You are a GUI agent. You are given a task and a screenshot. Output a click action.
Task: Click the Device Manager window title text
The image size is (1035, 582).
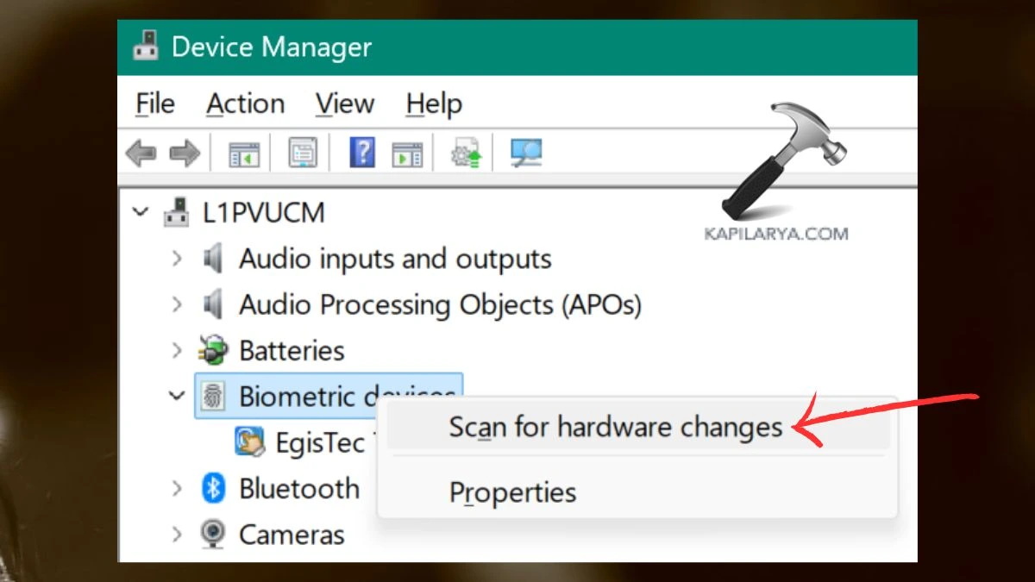pos(272,47)
